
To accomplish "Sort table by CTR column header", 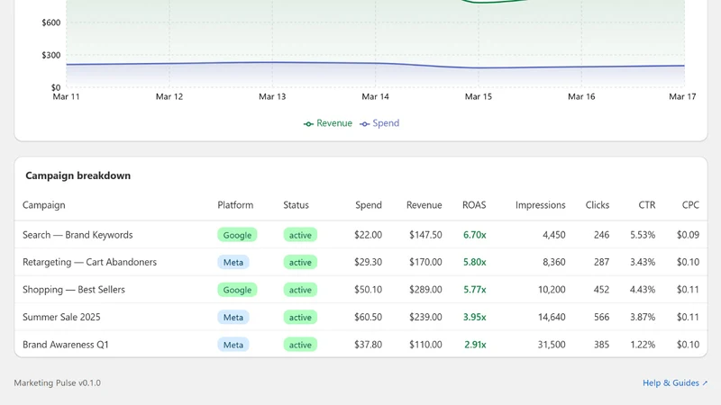I will [x=647, y=205].
